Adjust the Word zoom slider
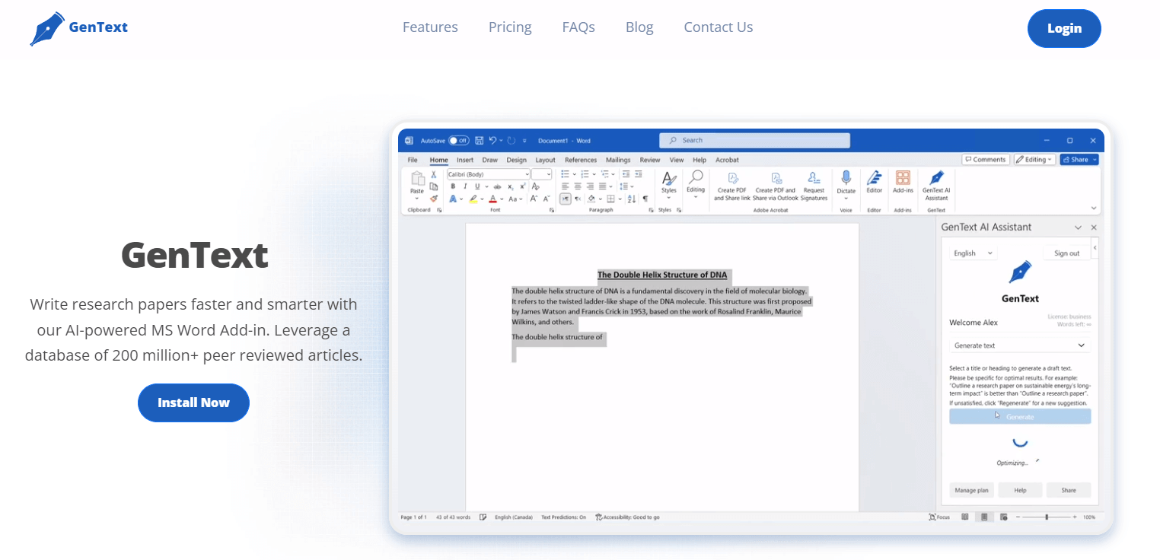This screenshot has height=560, width=1160. (1048, 517)
